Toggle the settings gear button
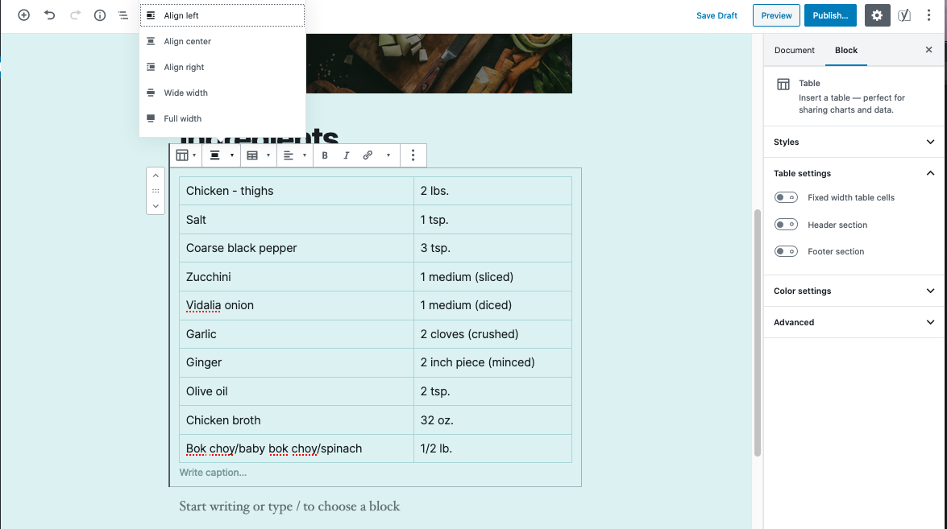The width and height of the screenshot is (947, 529). [x=877, y=15]
